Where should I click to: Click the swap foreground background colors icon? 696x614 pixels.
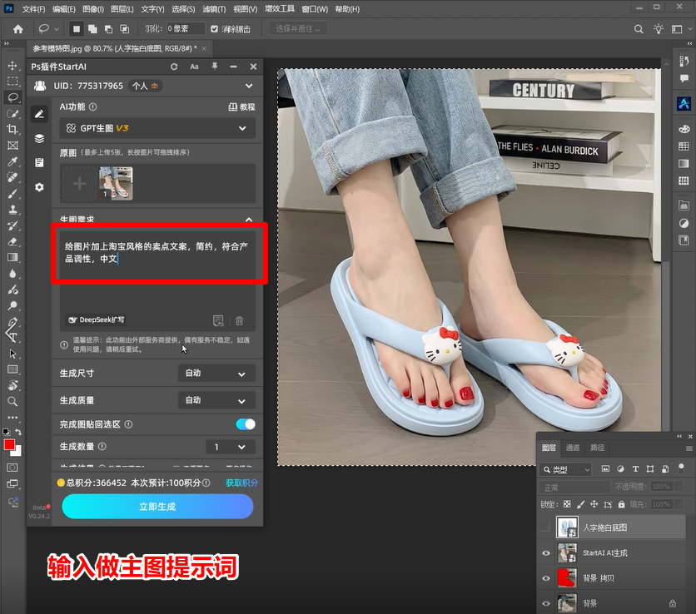coord(18,432)
